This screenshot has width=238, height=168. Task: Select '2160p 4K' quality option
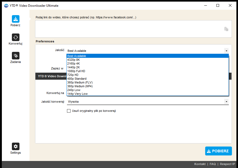point(148,63)
